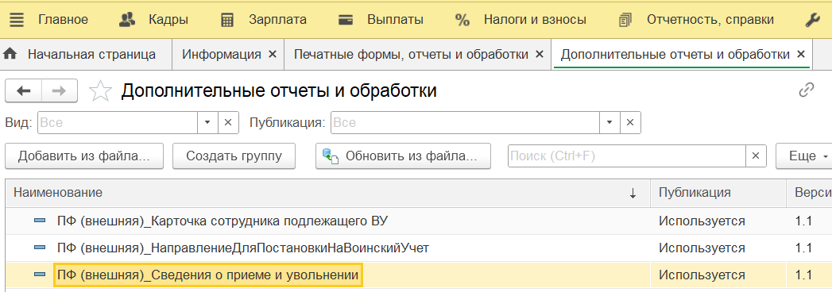Open the Налоги и взносы section
The width and height of the screenshot is (832, 292).
coord(520,20)
